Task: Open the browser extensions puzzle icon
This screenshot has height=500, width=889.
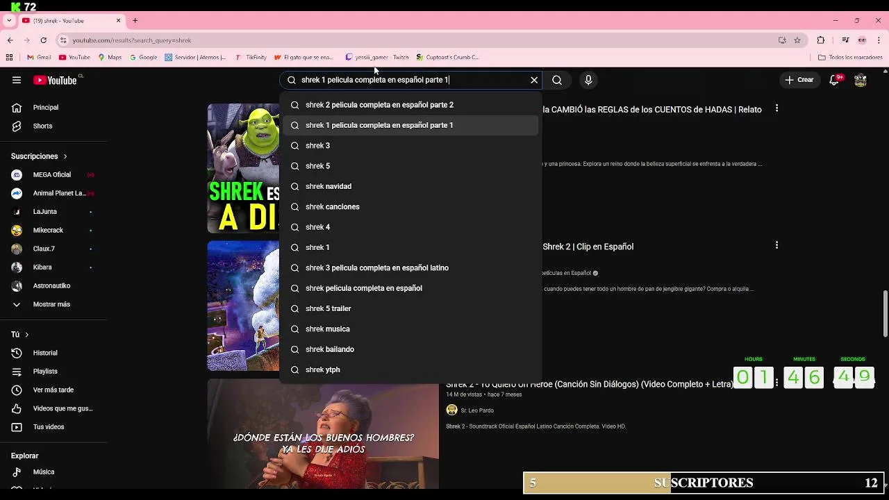Action: (821, 40)
